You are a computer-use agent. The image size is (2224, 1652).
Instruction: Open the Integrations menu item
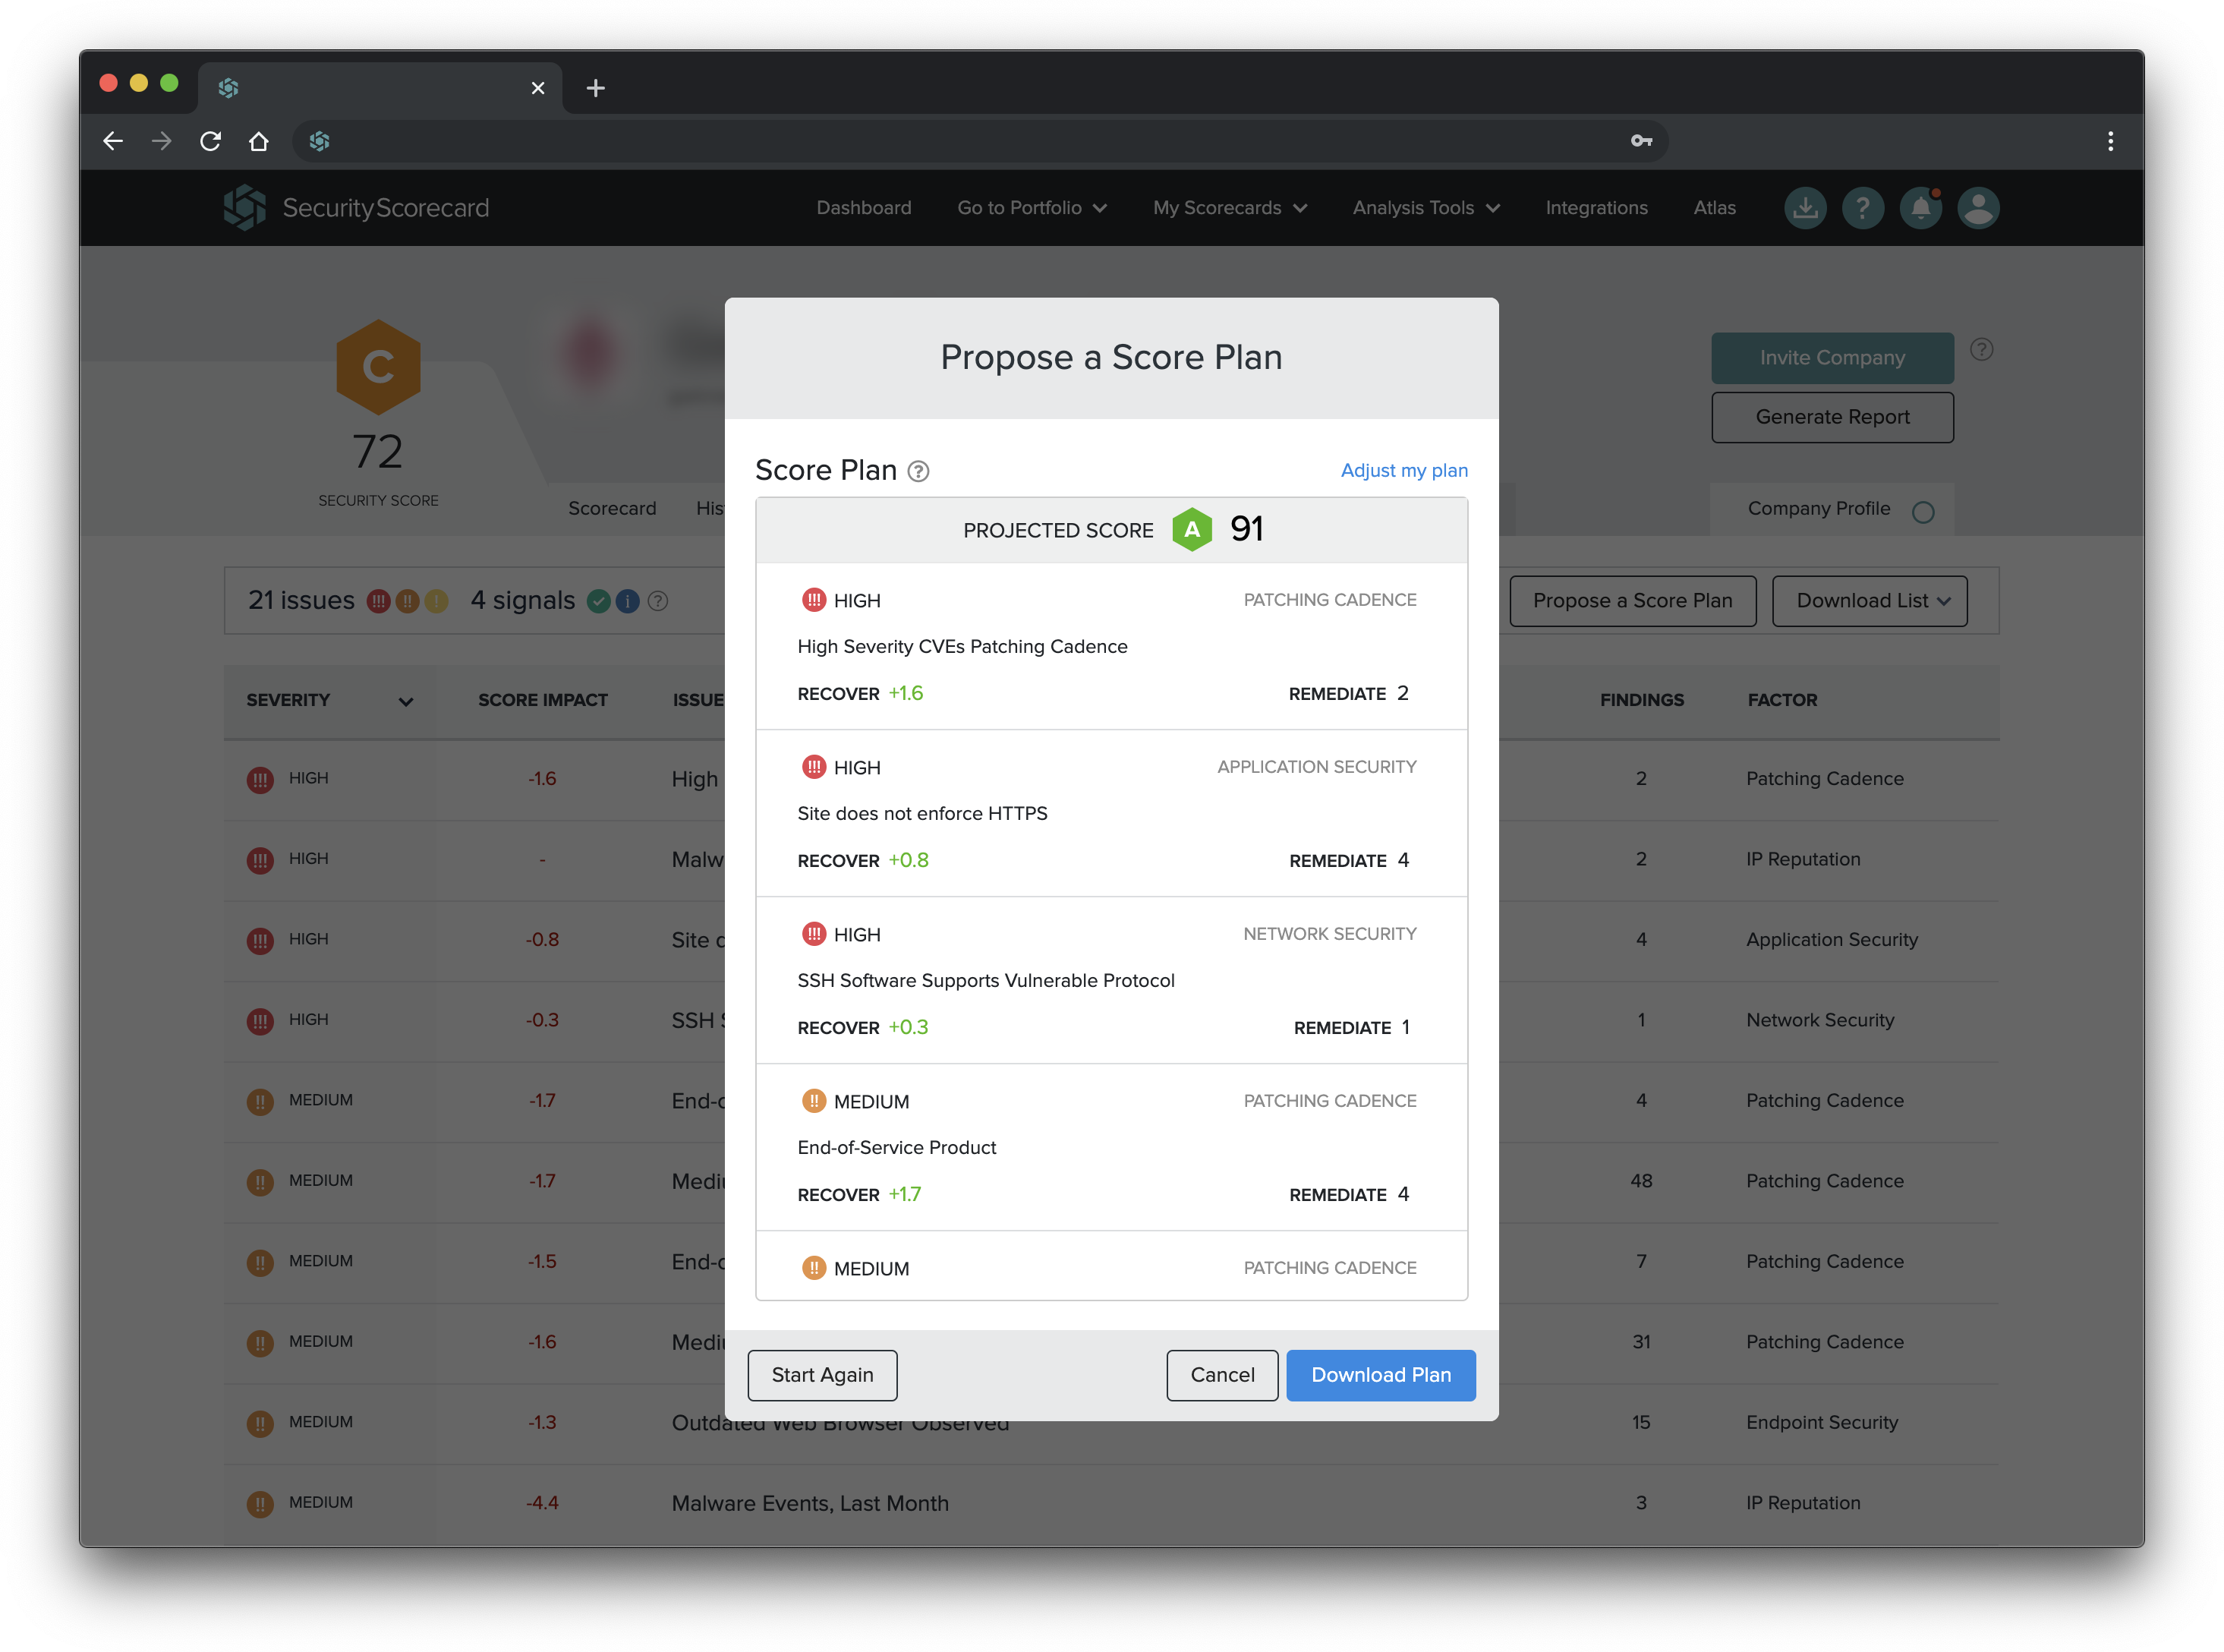pos(1596,208)
